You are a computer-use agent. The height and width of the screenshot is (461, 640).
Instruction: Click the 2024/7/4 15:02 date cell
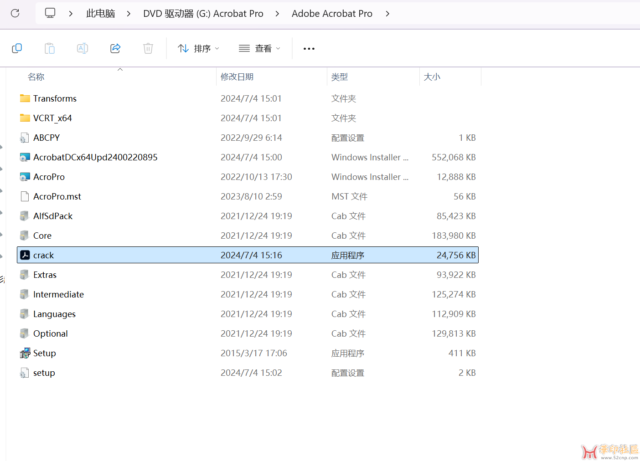pos(251,373)
